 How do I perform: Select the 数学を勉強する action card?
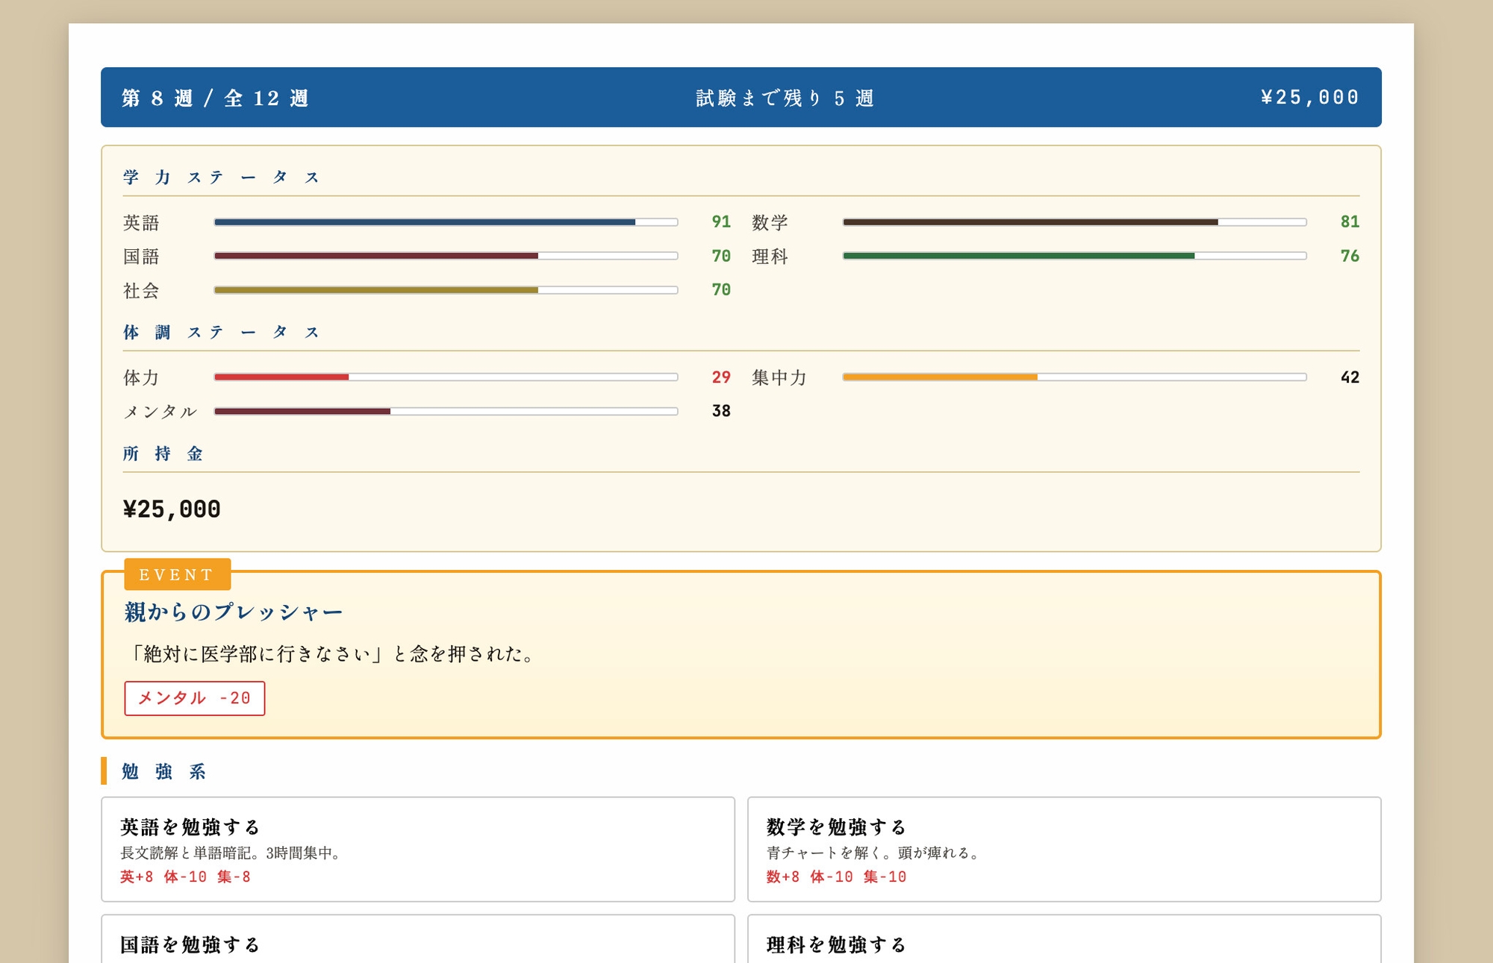[x=1064, y=849]
